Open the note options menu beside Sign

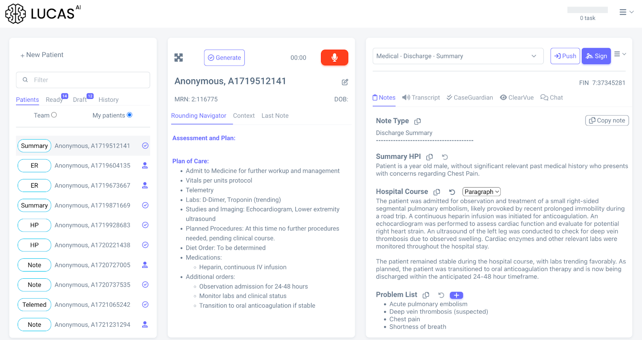click(x=620, y=54)
